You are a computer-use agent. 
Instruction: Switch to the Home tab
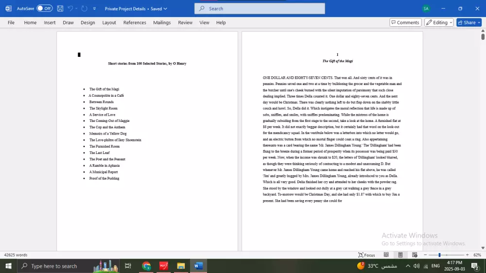pos(30,22)
